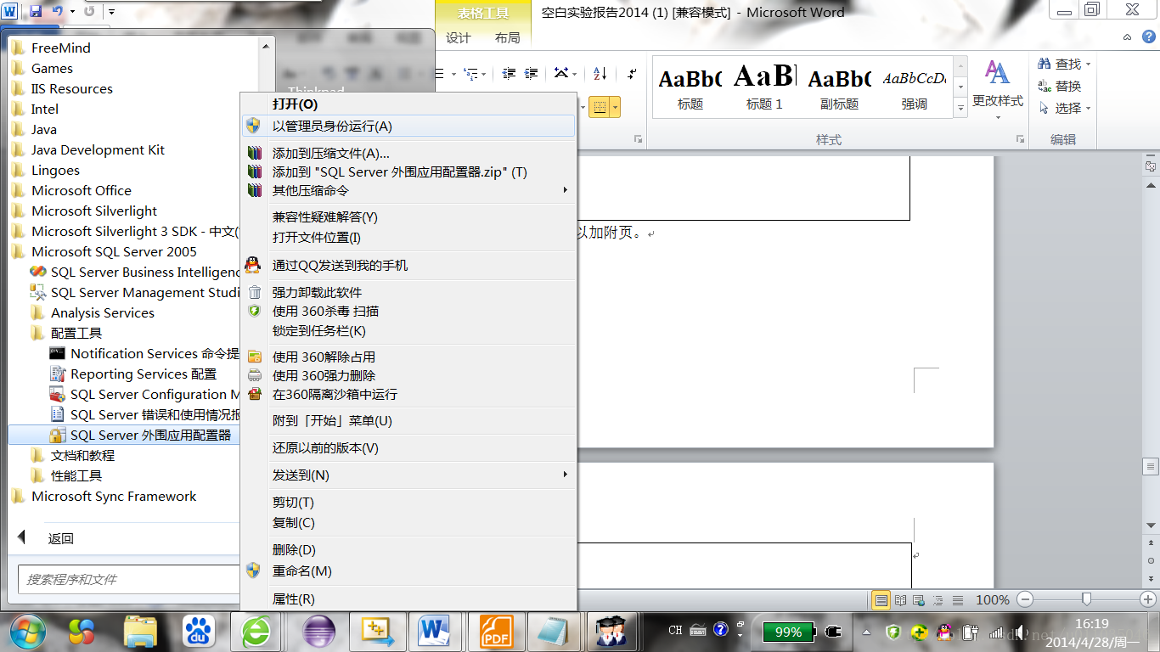Click the 替换 replace button
The image size is (1160, 652).
coord(1061,87)
